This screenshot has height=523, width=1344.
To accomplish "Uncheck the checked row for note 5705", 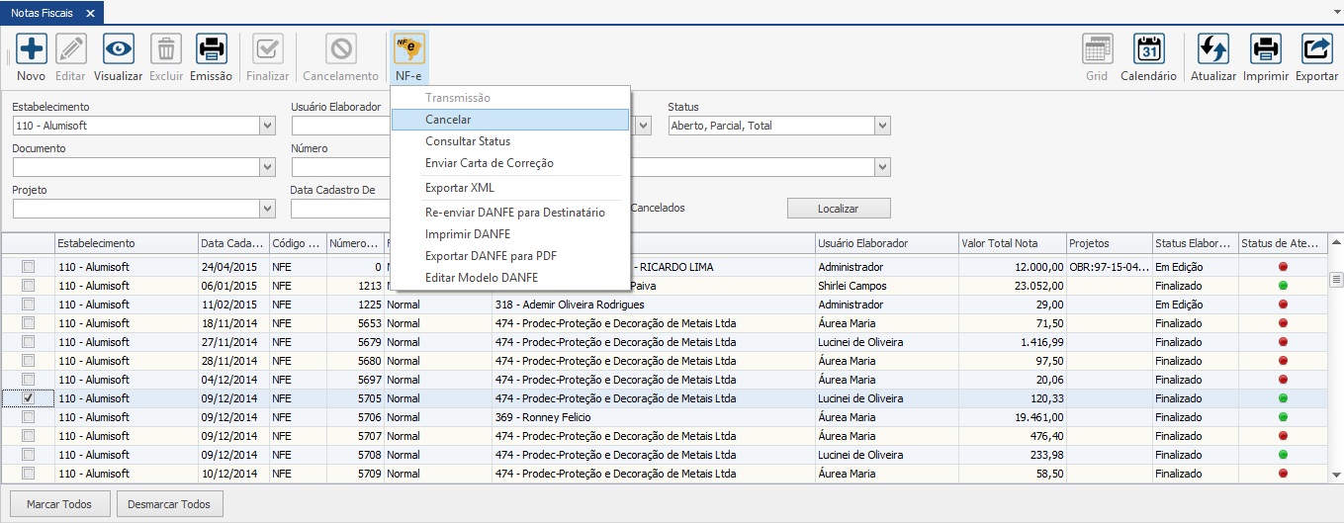I will [29, 398].
